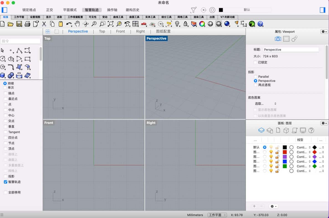This screenshot has height=218, width=329.
Task: Select the Parallel projection radio button
Action: coord(256,77)
